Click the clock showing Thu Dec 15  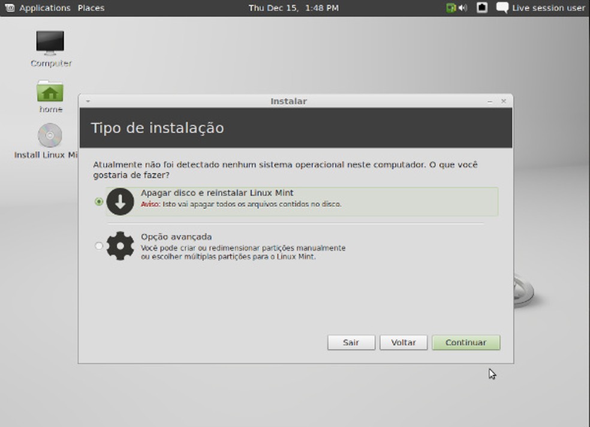coord(293,8)
